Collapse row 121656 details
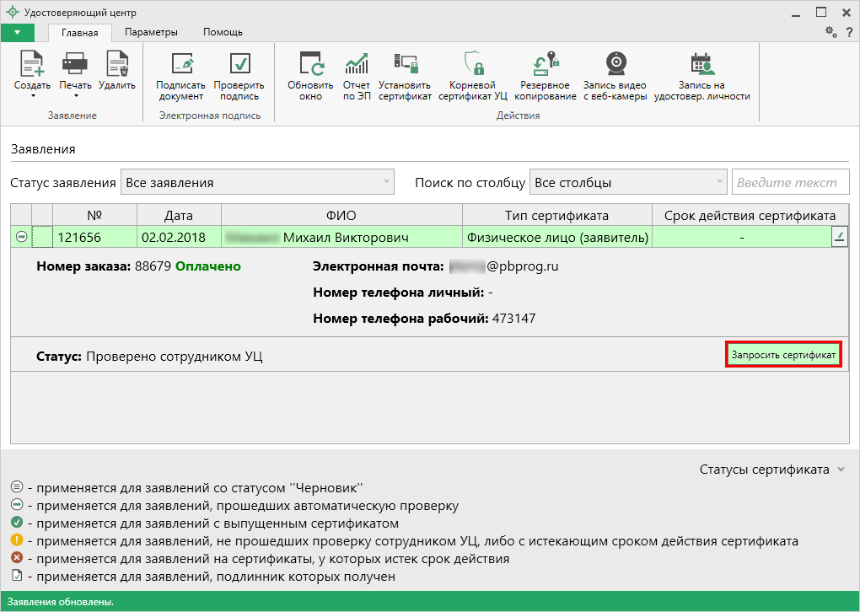The height and width of the screenshot is (612, 860). 20,238
